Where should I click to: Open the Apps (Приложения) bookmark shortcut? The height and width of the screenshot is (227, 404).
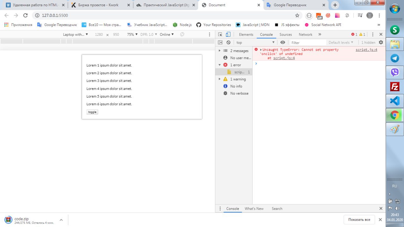(18, 25)
